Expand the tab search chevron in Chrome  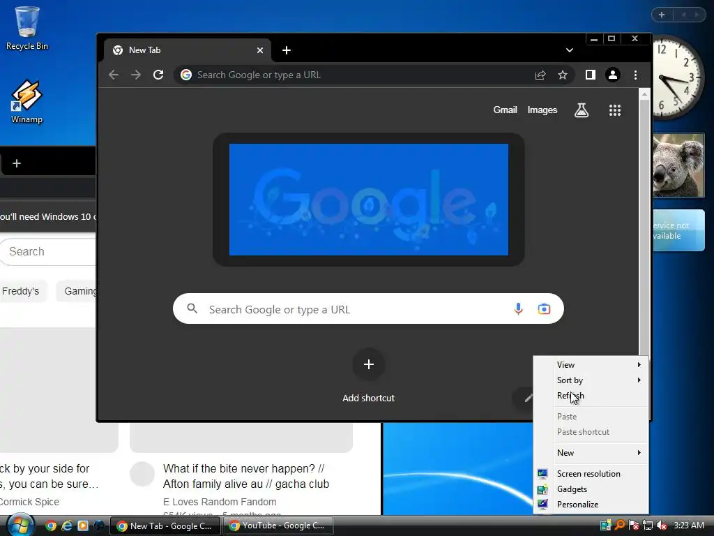point(569,50)
